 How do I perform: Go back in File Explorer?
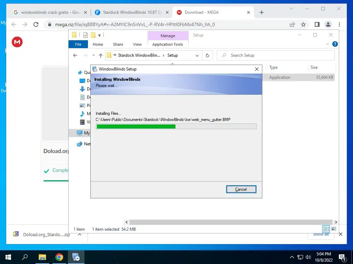click(75, 55)
